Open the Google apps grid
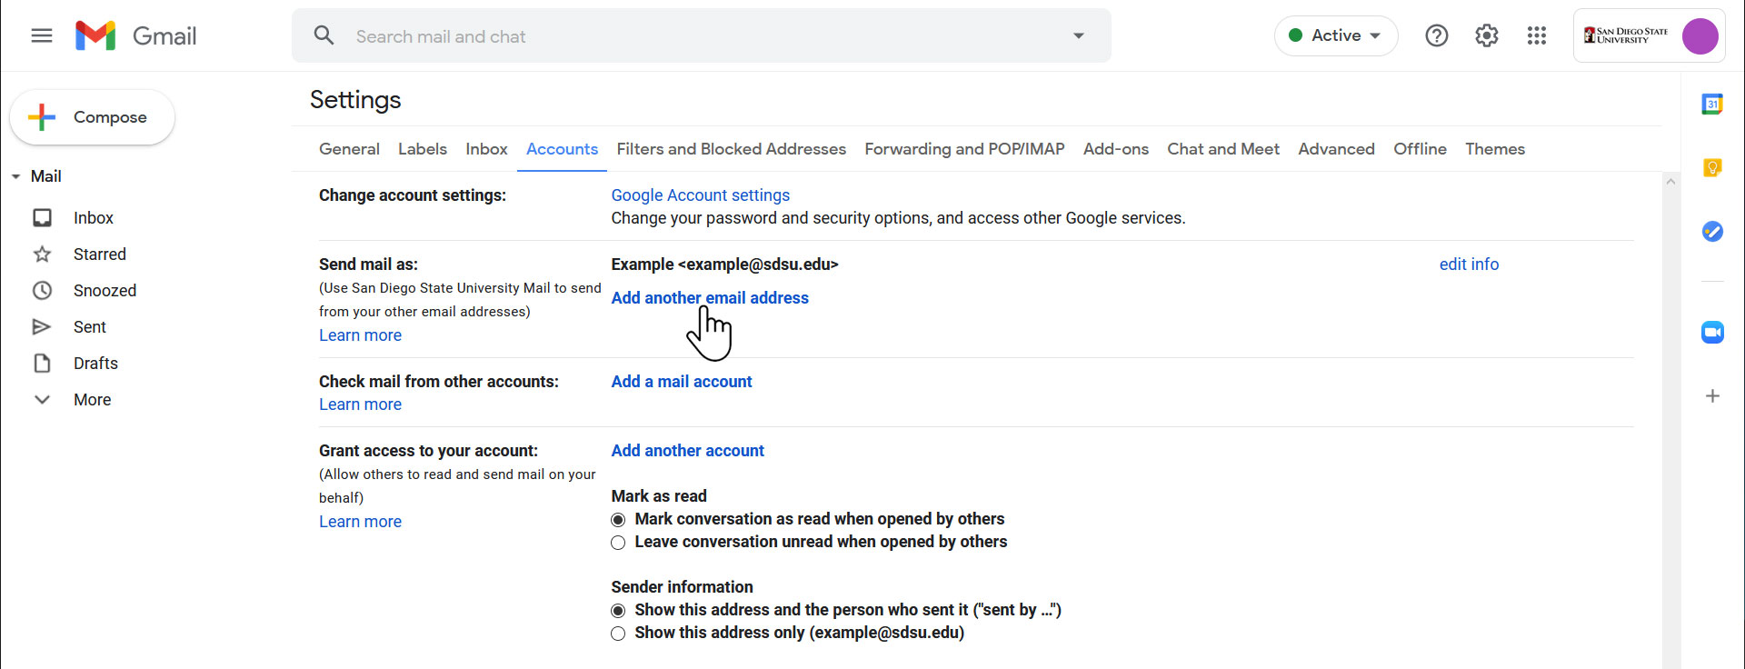Screen dimensions: 1745x669 coord(1536,35)
